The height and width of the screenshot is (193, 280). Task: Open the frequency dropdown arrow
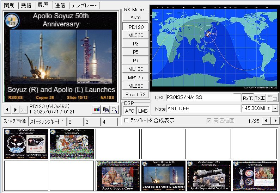click(275, 108)
